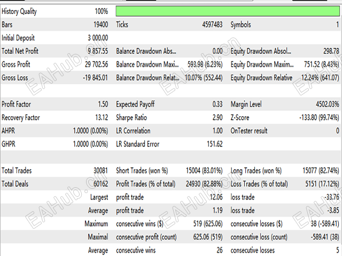This screenshot has height=256, width=342.
Task: Click Balance Drawdown Maximal value 593.98 (6.23%)
Action: (x=205, y=65)
